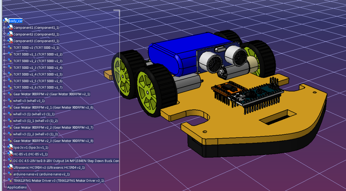
Task: Click the Gear Motor 900RPM v2_8 icon
Action: pos(10,140)
